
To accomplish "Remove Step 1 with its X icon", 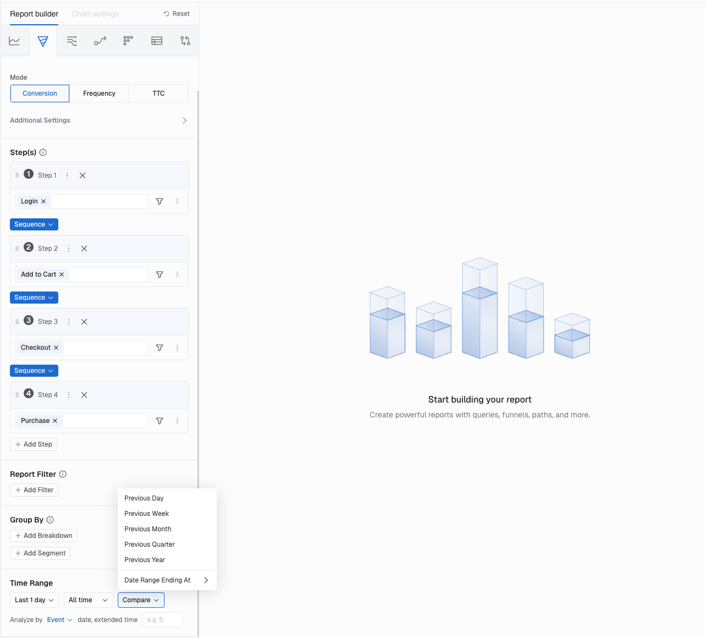I will click(83, 175).
